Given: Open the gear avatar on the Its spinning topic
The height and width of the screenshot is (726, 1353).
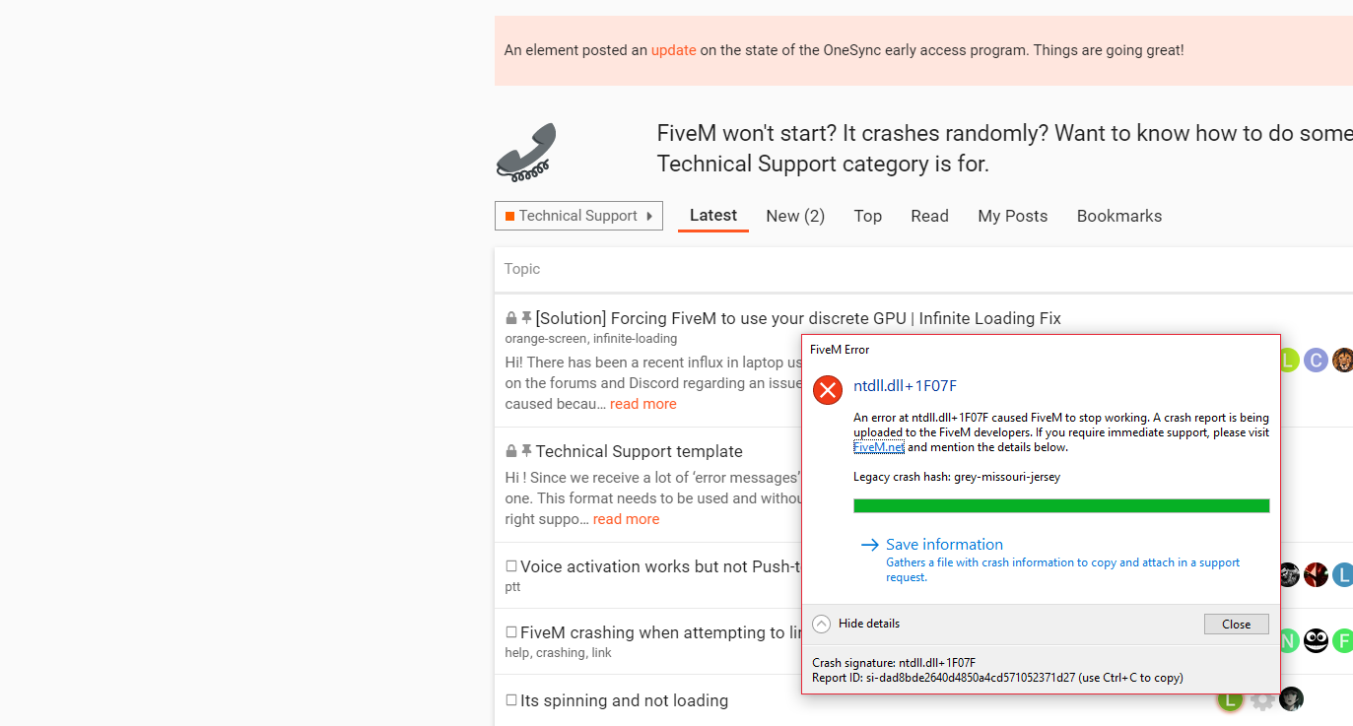Looking at the screenshot, I should coord(1262,699).
